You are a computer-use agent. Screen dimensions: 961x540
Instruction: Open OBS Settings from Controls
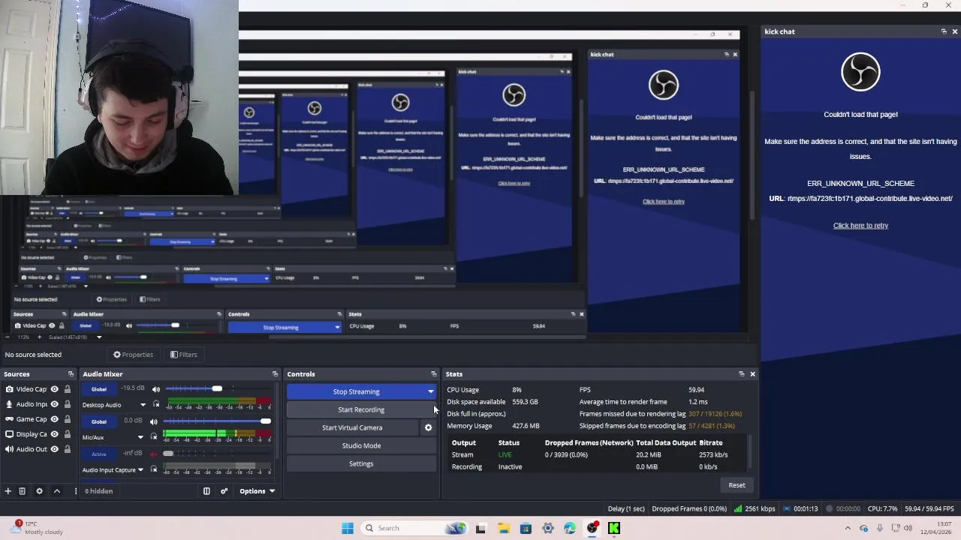361,463
